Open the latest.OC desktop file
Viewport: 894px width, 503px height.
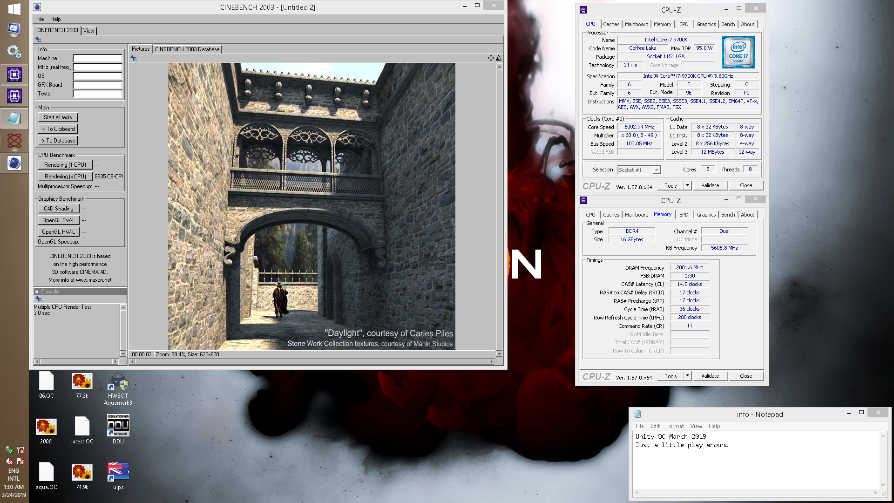82,431
